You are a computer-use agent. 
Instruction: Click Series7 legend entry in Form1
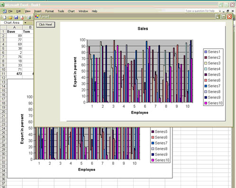[212, 86]
